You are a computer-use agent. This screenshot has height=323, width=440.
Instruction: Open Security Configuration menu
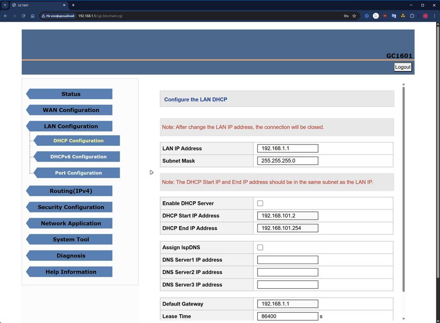click(x=69, y=207)
